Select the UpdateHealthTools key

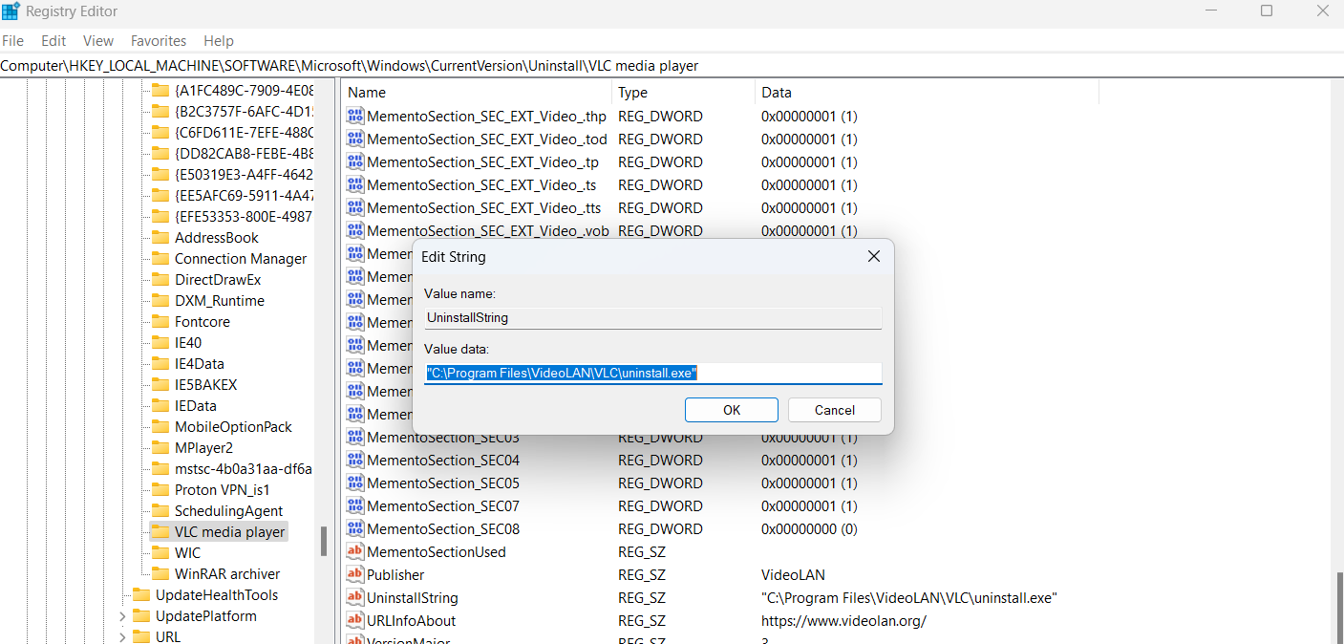point(217,595)
